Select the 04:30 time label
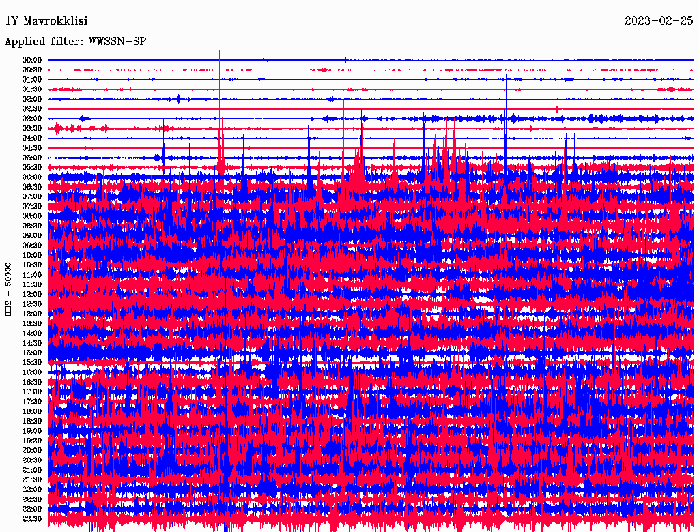Screen dimensions: 699x532 (x=32, y=148)
